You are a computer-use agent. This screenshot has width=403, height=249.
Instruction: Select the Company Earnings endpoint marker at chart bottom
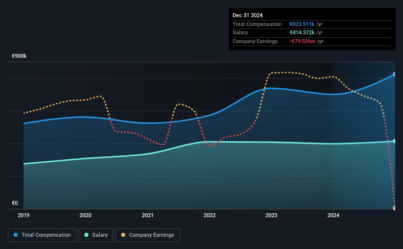point(394,208)
